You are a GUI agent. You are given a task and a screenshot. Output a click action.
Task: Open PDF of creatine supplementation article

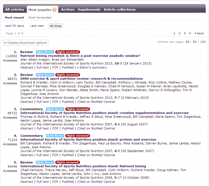[x=55, y=128]
